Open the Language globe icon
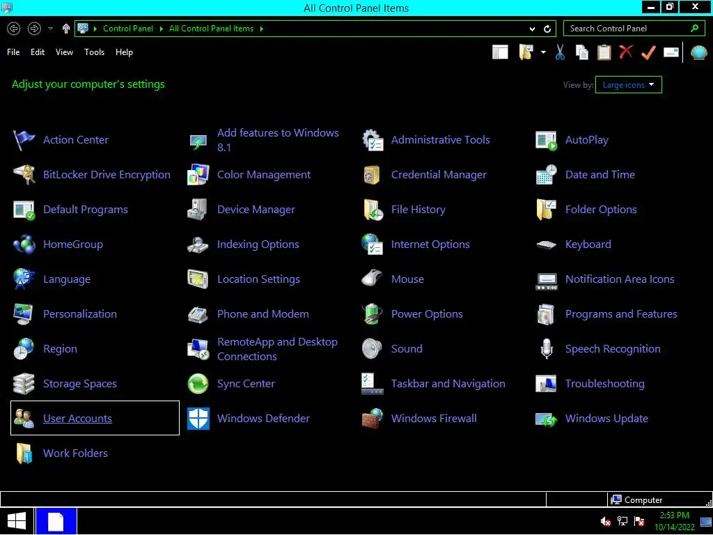The height and width of the screenshot is (535, 713). tap(24, 279)
